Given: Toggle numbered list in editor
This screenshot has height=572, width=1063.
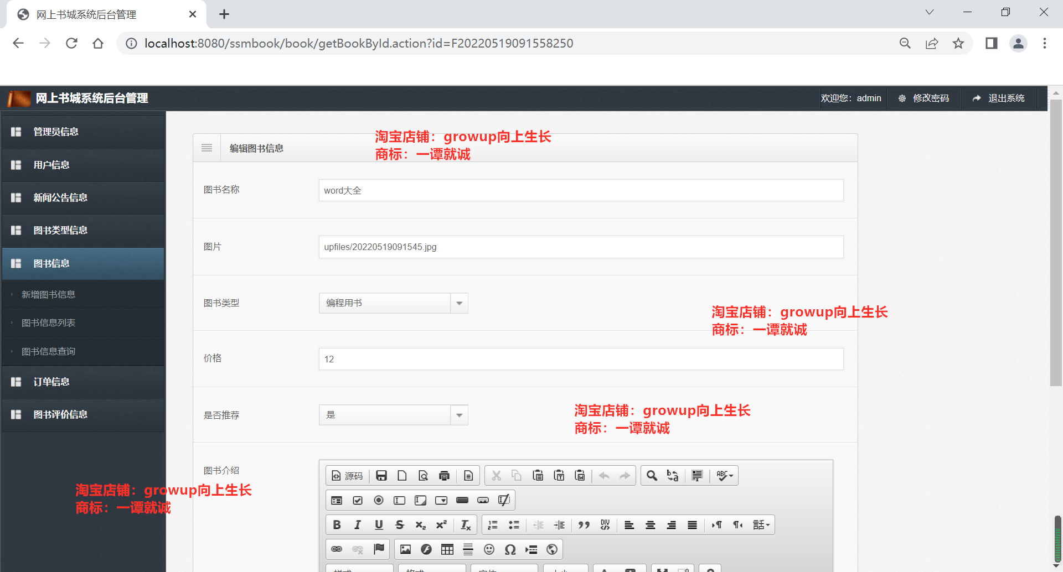Looking at the screenshot, I should (x=493, y=525).
